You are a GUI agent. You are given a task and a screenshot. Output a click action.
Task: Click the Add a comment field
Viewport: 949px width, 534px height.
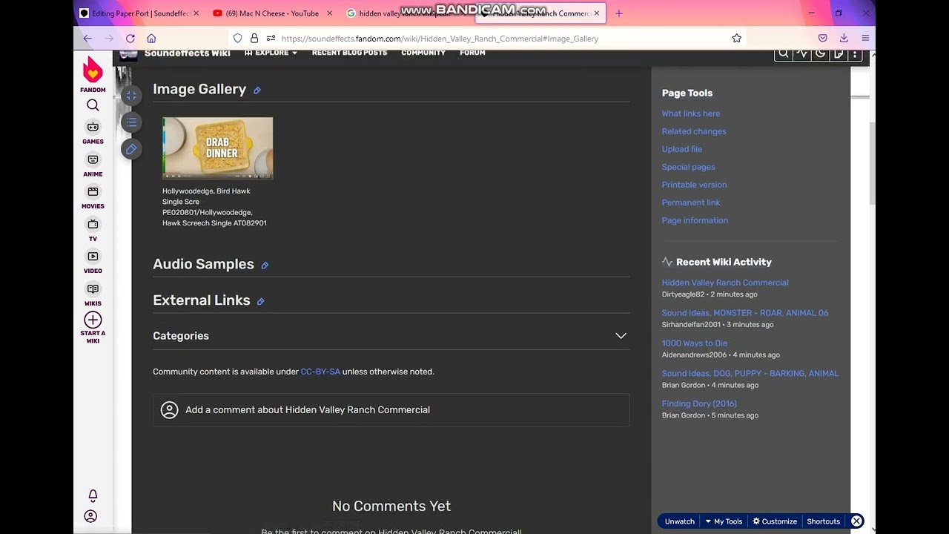pos(391,410)
